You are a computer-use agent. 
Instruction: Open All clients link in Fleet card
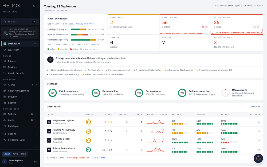point(92,44)
